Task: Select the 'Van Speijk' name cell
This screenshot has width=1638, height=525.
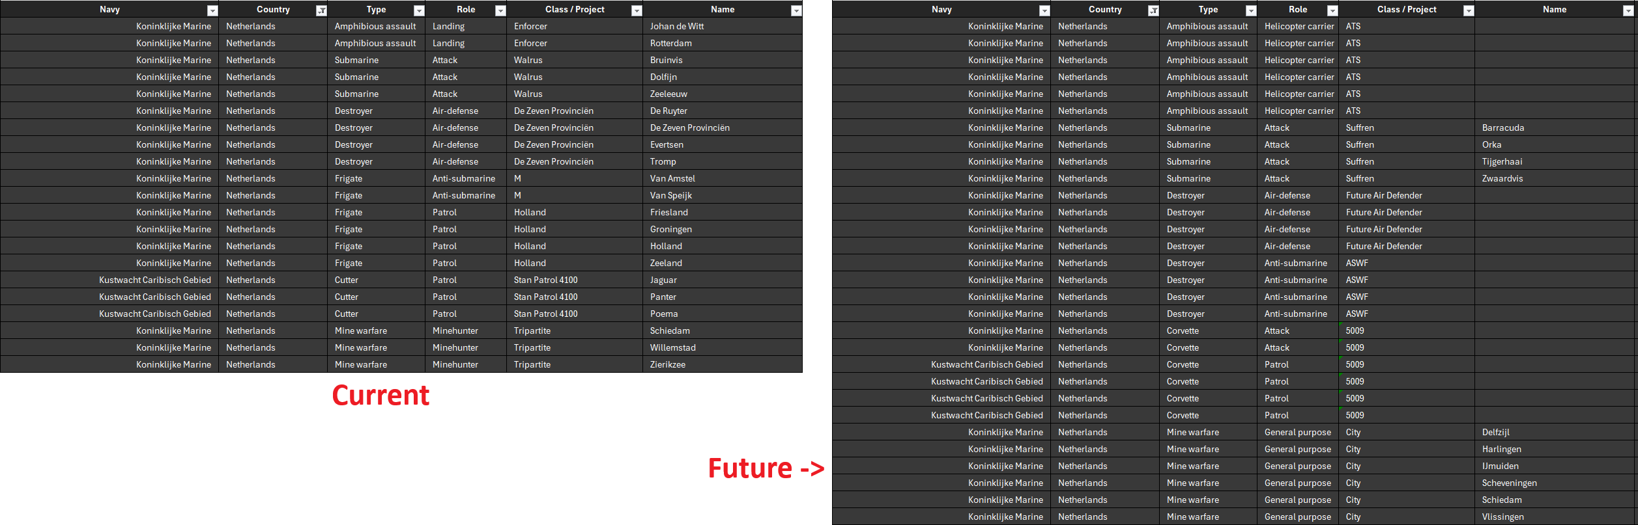Action: [723, 195]
